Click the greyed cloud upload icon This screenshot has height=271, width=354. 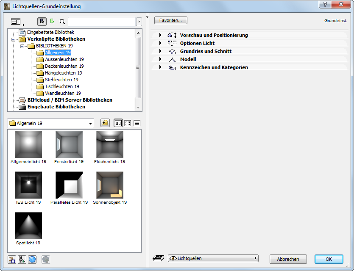click(46, 260)
